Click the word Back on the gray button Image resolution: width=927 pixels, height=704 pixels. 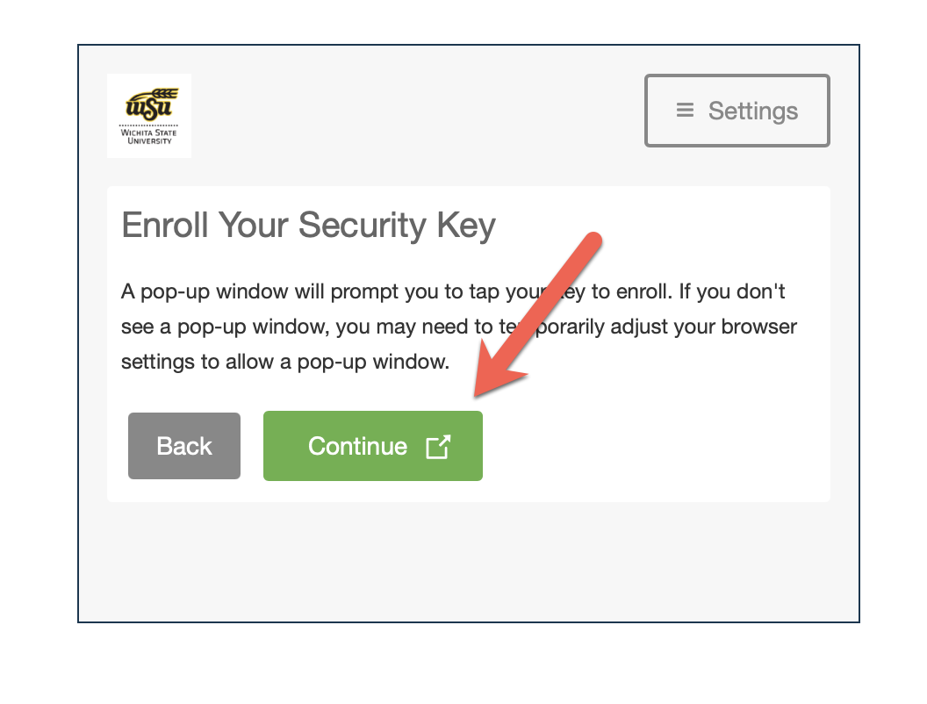pyautogui.click(x=184, y=446)
